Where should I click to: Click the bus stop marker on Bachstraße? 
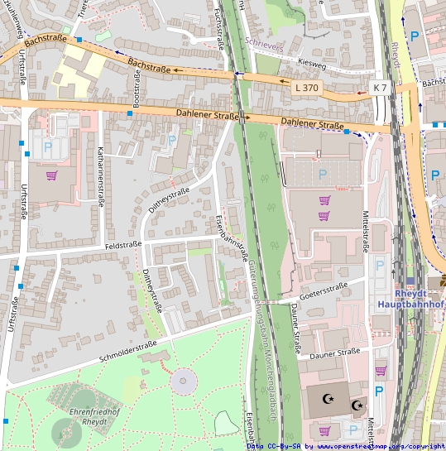(x=79, y=40)
